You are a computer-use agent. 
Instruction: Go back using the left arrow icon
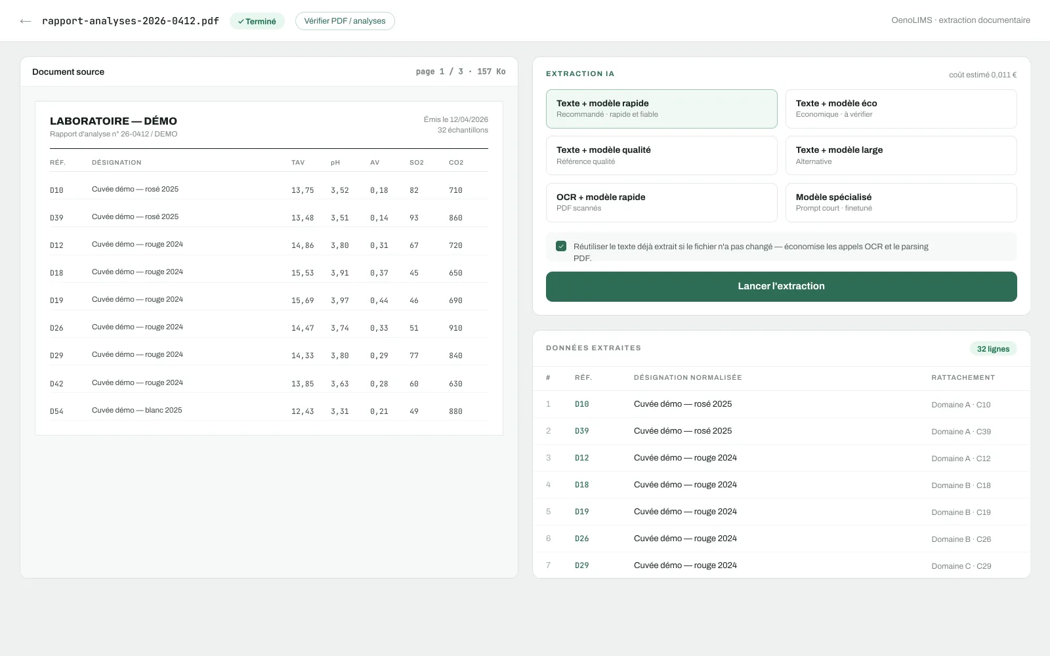26,21
